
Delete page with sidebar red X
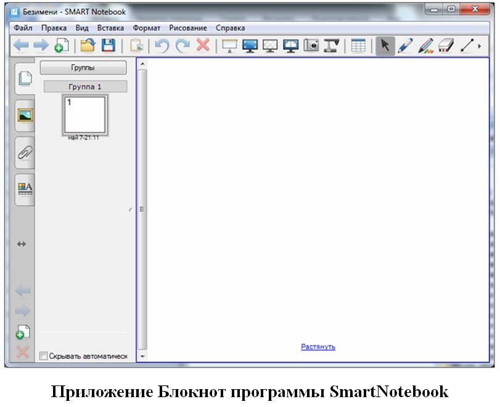point(23,352)
